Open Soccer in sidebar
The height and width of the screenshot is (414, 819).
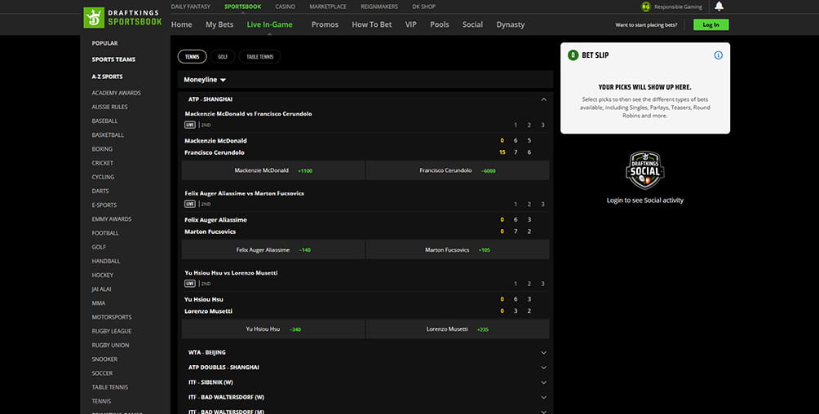(102, 373)
